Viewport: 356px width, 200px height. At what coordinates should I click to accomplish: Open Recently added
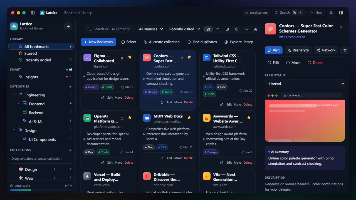tap(41, 60)
